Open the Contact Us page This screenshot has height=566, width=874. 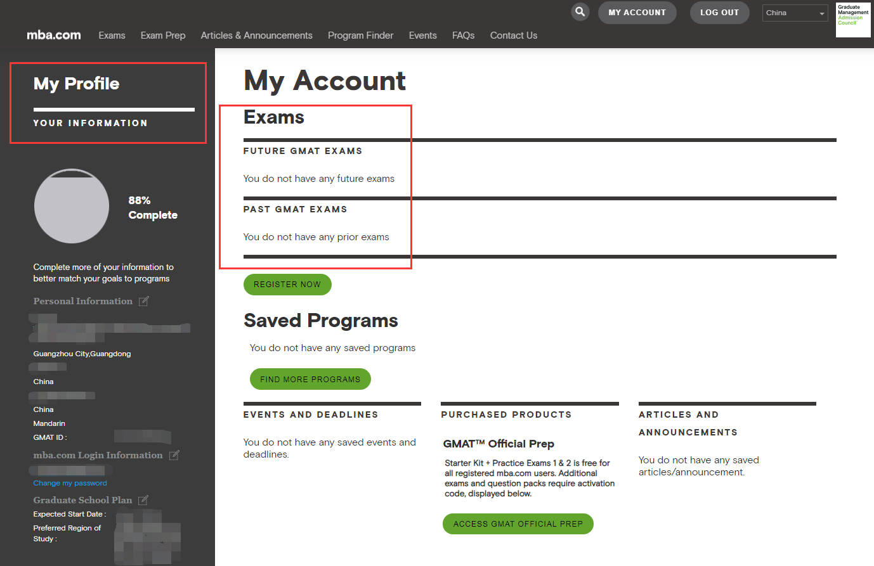[x=514, y=35]
